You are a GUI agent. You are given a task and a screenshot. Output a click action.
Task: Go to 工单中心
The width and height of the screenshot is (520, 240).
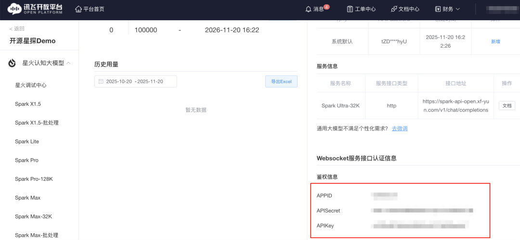tap(365, 9)
